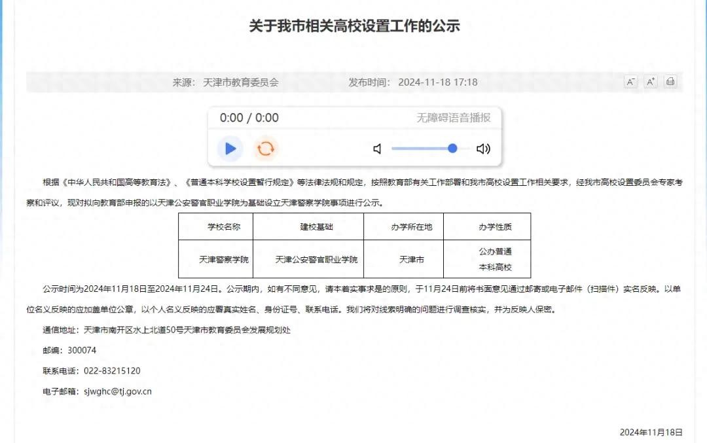Click the postcode 300074 text
The width and height of the screenshot is (707, 443).
82,350
